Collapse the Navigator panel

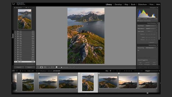tap(15, 8)
